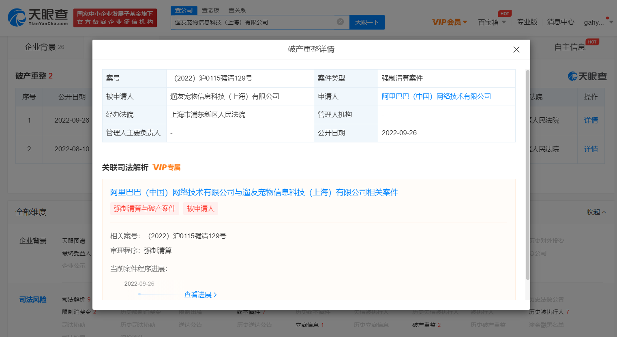This screenshot has width=617, height=337.
Task: Open 详情 for the 2022-09-26 row
Action: 591,120
